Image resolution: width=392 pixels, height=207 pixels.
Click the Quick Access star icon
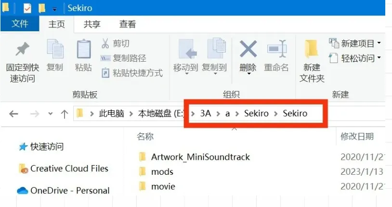pyautogui.click(x=23, y=146)
